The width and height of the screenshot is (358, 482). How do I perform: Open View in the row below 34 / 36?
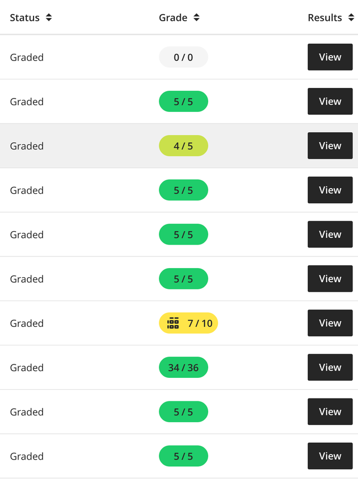pyautogui.click(x=330, y=412)
